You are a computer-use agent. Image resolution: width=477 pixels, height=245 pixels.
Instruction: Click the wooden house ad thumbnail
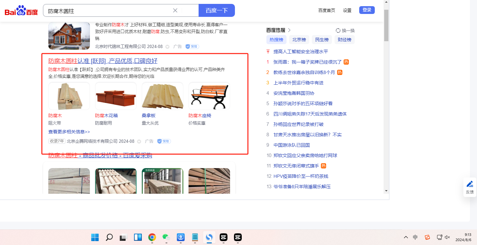pyautogui.click(x=69, y=36)
